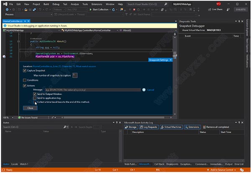251x173 pixels.
Task: Open the Release configuration dropdown
Action: [59, 10]
